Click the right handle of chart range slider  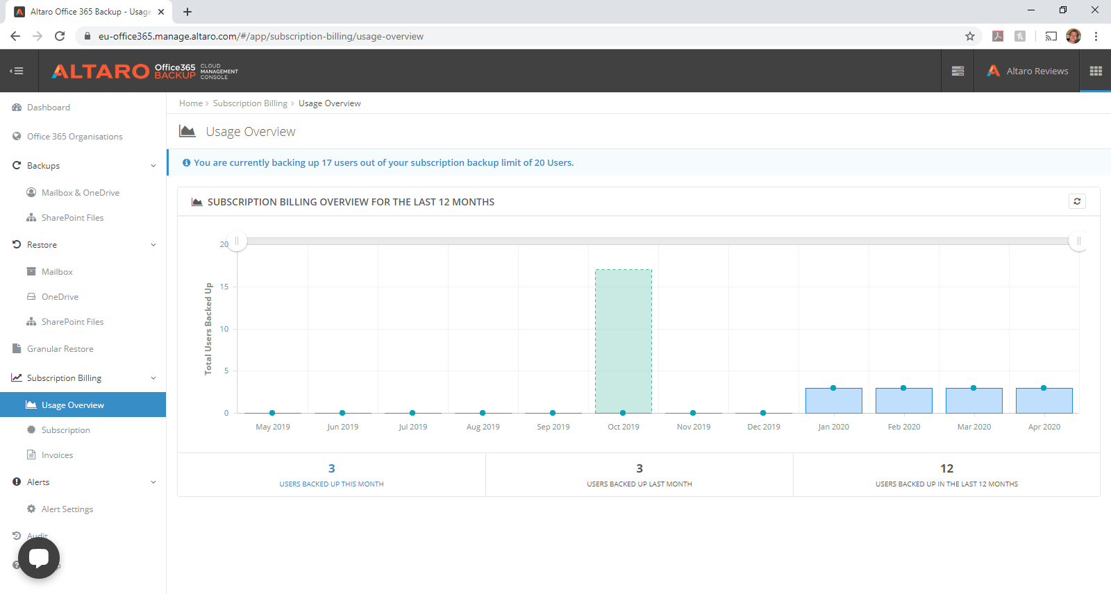point(1078,241)
